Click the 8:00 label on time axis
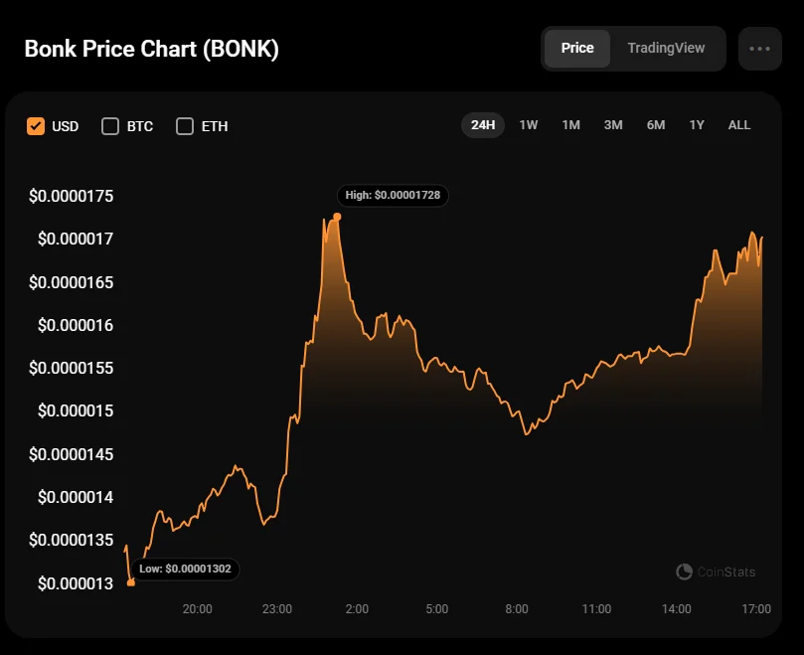804x655 pixels. 517,608
